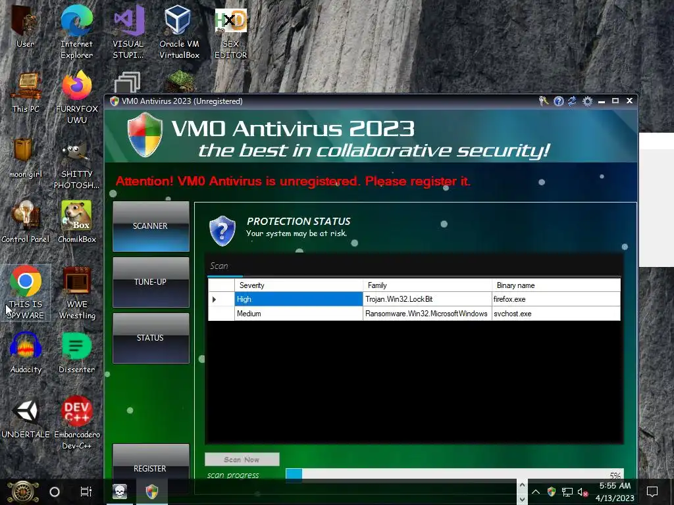Open VISUAL STUPI... desktop shortcut
The width and height of the screenshot is (674, 505).
pos(128,31)
